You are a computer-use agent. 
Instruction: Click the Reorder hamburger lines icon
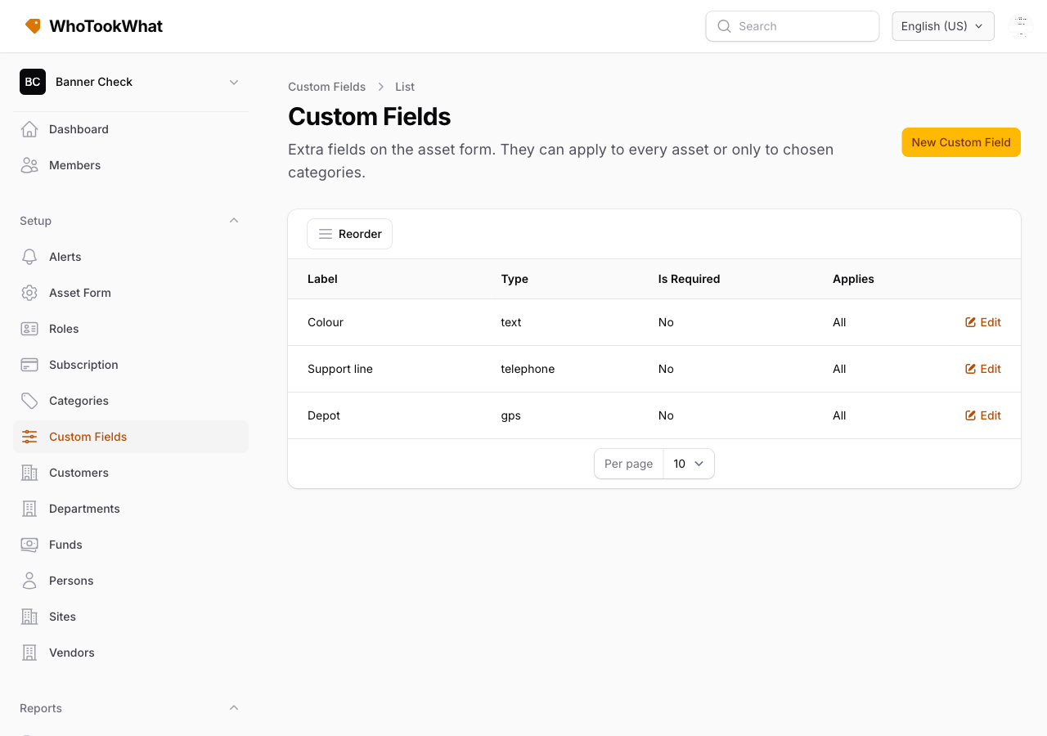(x=326, y=234)
